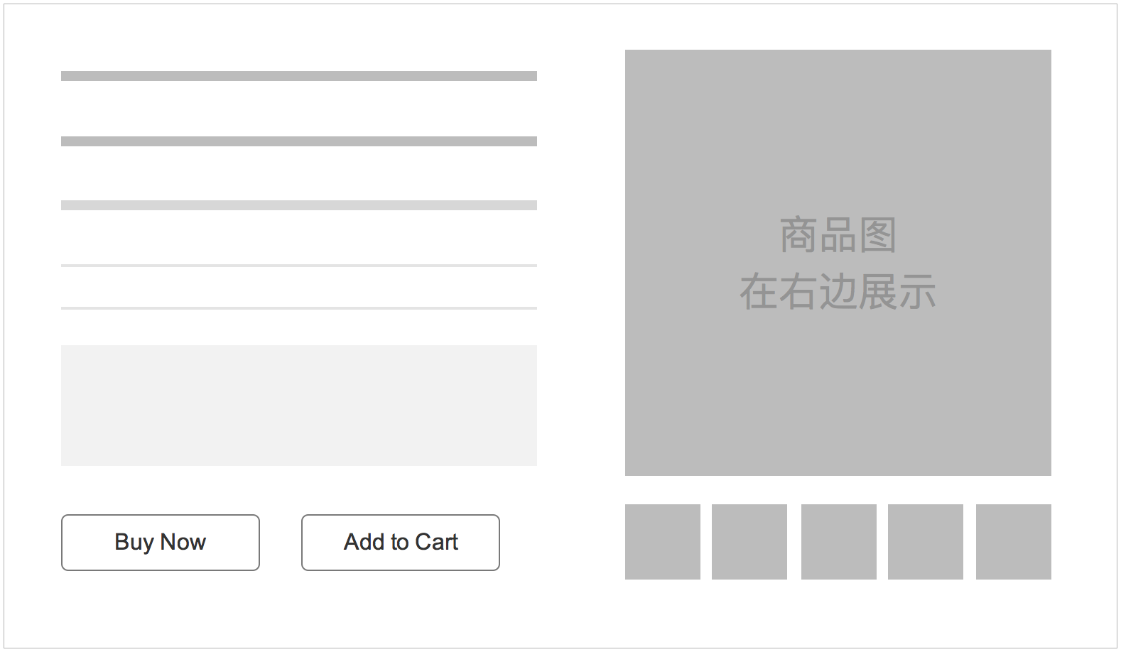Select the third product thumbnail

839,542
